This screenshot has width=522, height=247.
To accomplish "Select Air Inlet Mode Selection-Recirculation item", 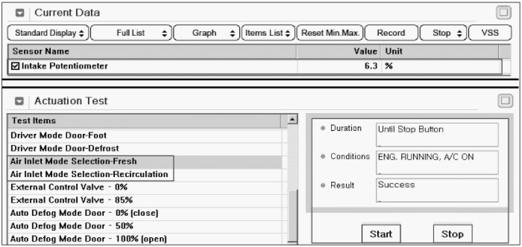I will [x=89, y=175].
